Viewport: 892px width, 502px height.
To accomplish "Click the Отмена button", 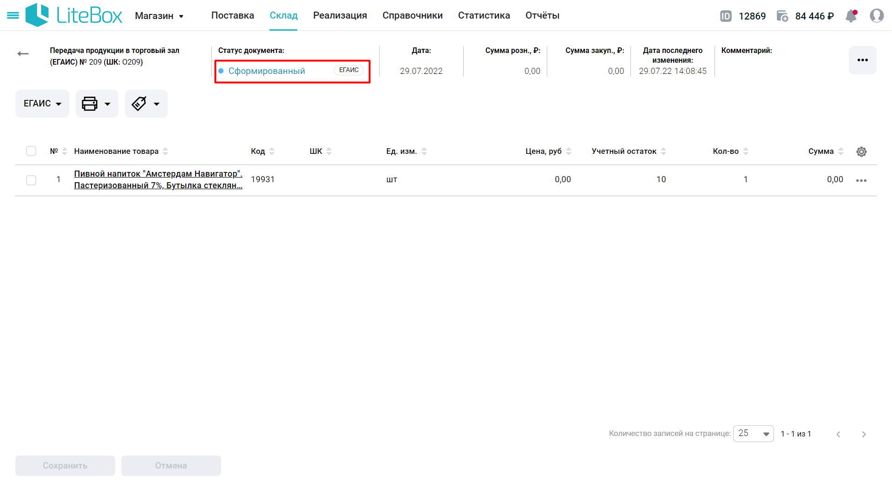I will 171,466.
